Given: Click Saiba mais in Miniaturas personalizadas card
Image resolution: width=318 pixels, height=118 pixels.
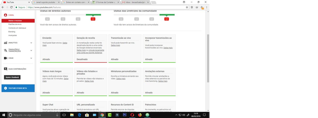Looking at the screenshot, I should click(121, 79).
